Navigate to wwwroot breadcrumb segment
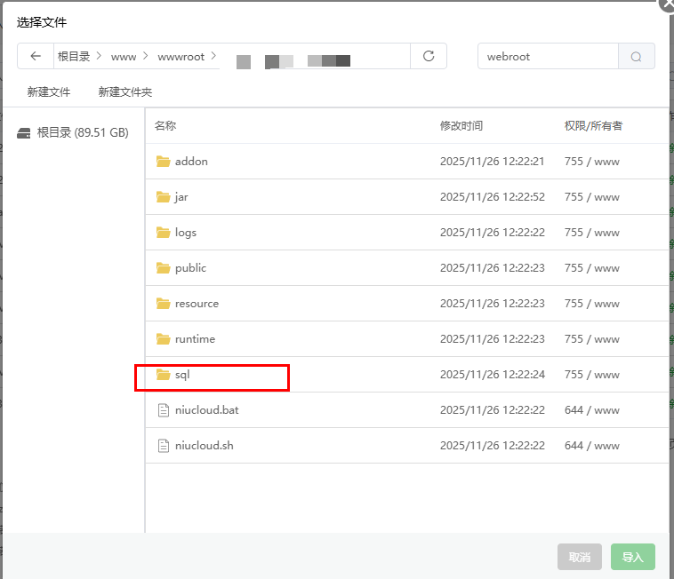 coord(181,56)
